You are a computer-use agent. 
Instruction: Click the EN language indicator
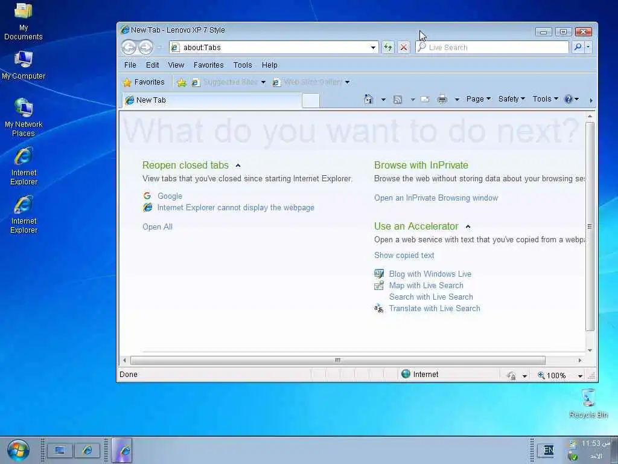(548, 450)
